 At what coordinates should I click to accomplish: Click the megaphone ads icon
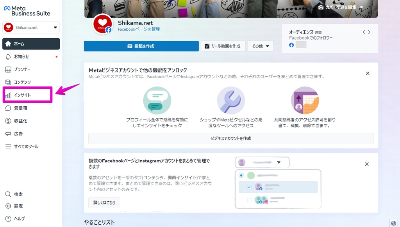pyautogui.click(x=8, y=134)
